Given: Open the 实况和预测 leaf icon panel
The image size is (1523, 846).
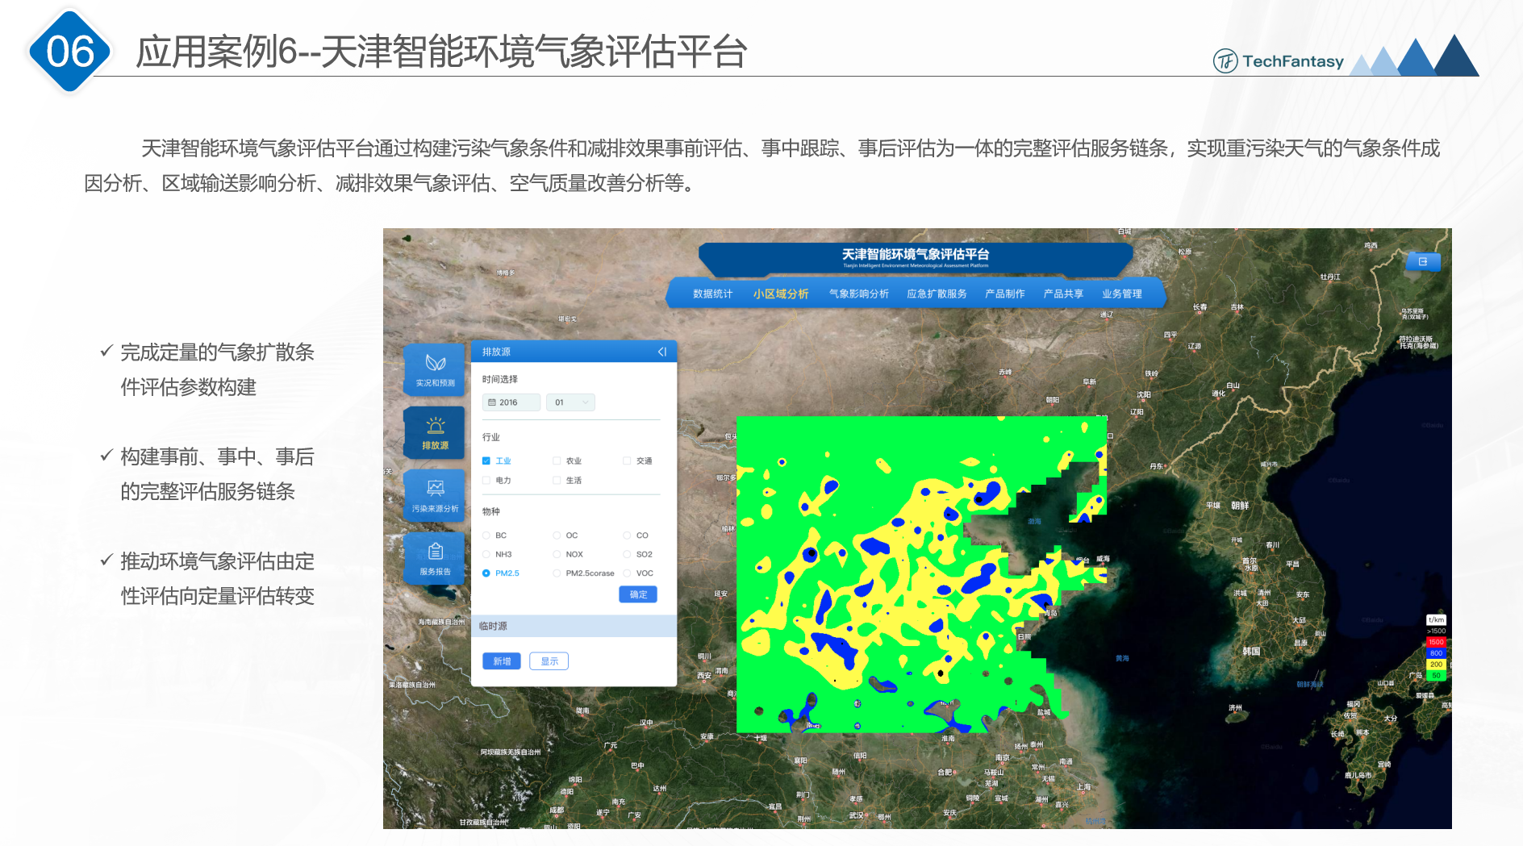Looking at the screenshot, I should [x=435, y=369].
